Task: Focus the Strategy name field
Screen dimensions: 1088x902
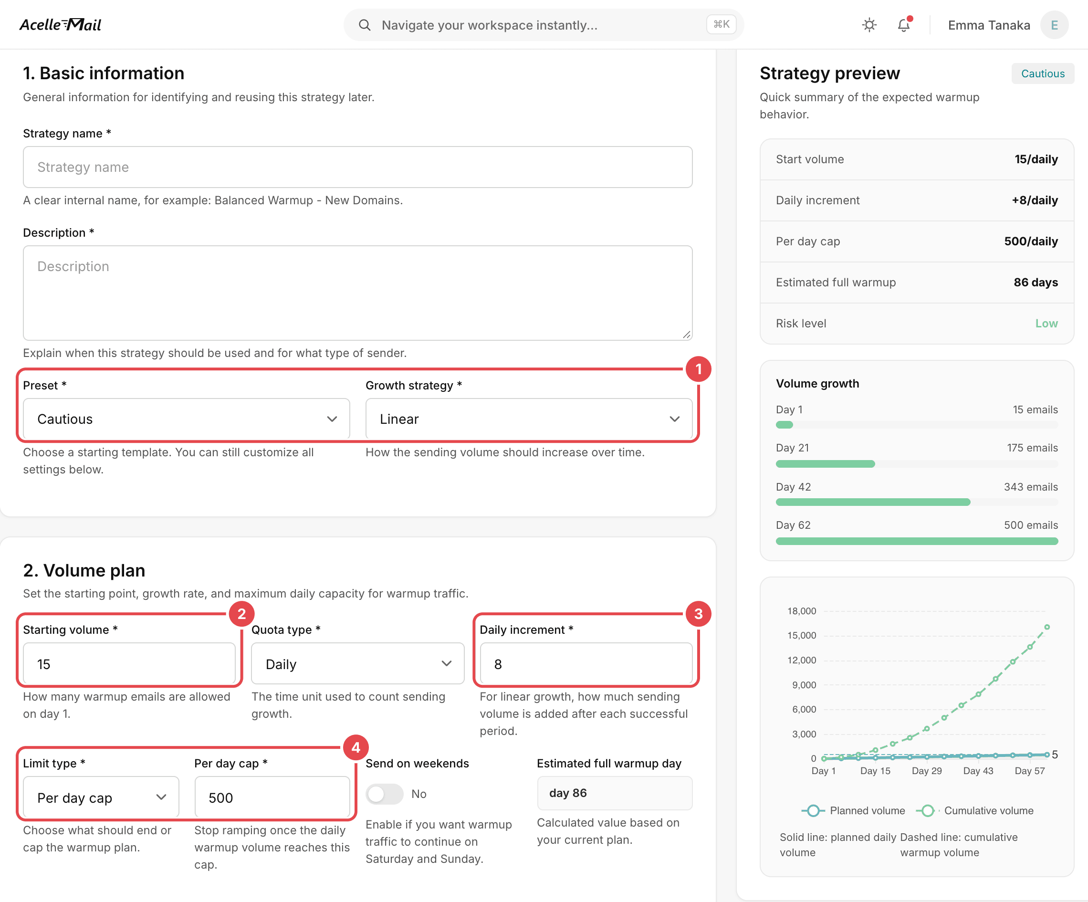Action: [357, 167]
